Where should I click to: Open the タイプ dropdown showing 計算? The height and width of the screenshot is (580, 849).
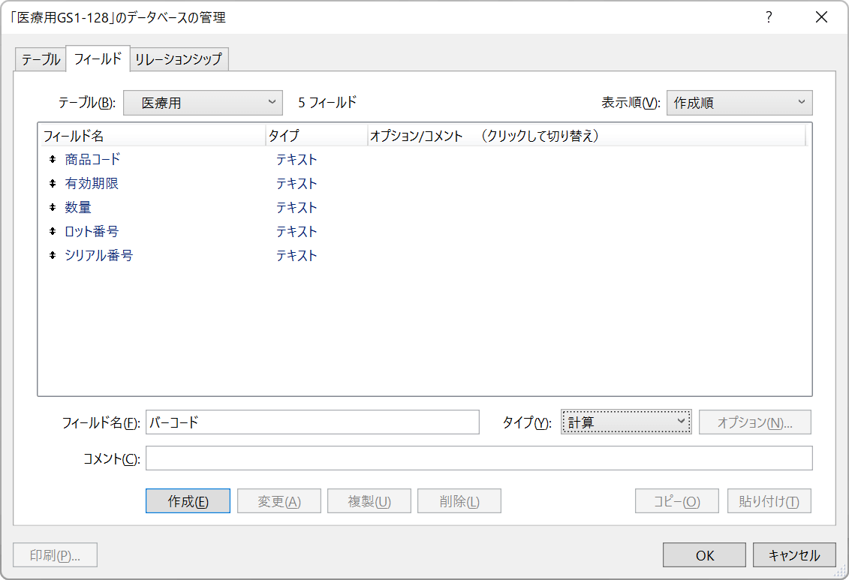point(626,422)
